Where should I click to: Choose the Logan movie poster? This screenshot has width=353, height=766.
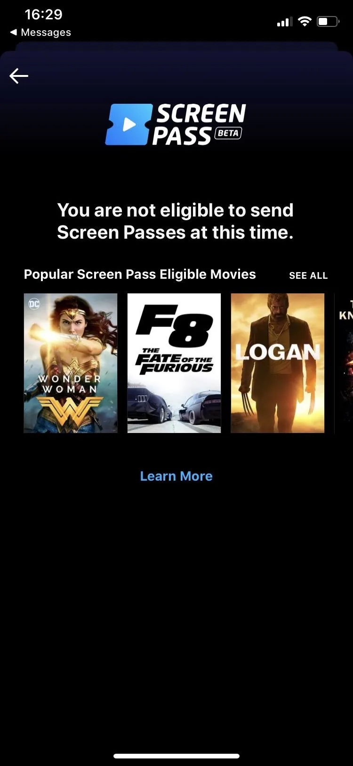278,363
